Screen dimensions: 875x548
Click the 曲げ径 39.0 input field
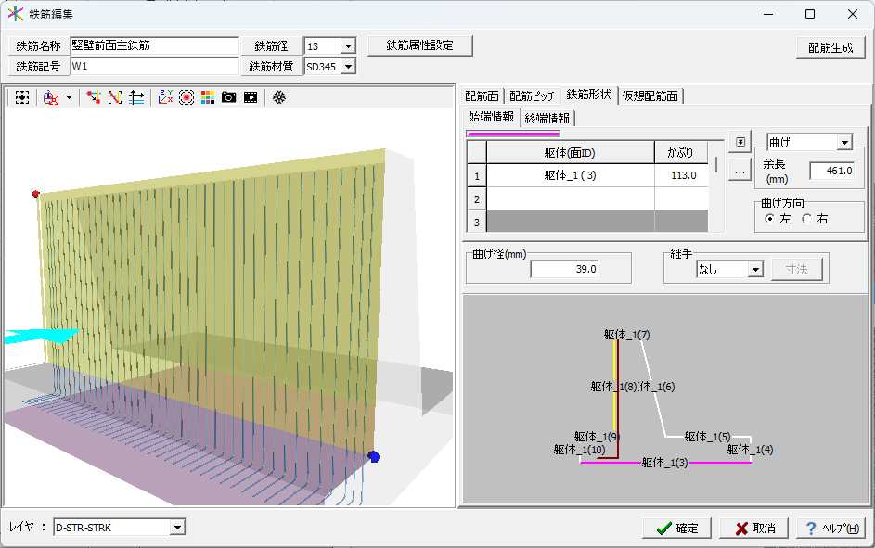click(x=564, y=269)
